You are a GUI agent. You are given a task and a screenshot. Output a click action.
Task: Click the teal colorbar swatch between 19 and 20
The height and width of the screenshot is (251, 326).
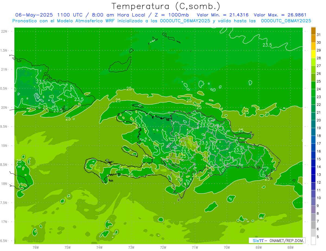pyautogui.click(x=313, y=124)
